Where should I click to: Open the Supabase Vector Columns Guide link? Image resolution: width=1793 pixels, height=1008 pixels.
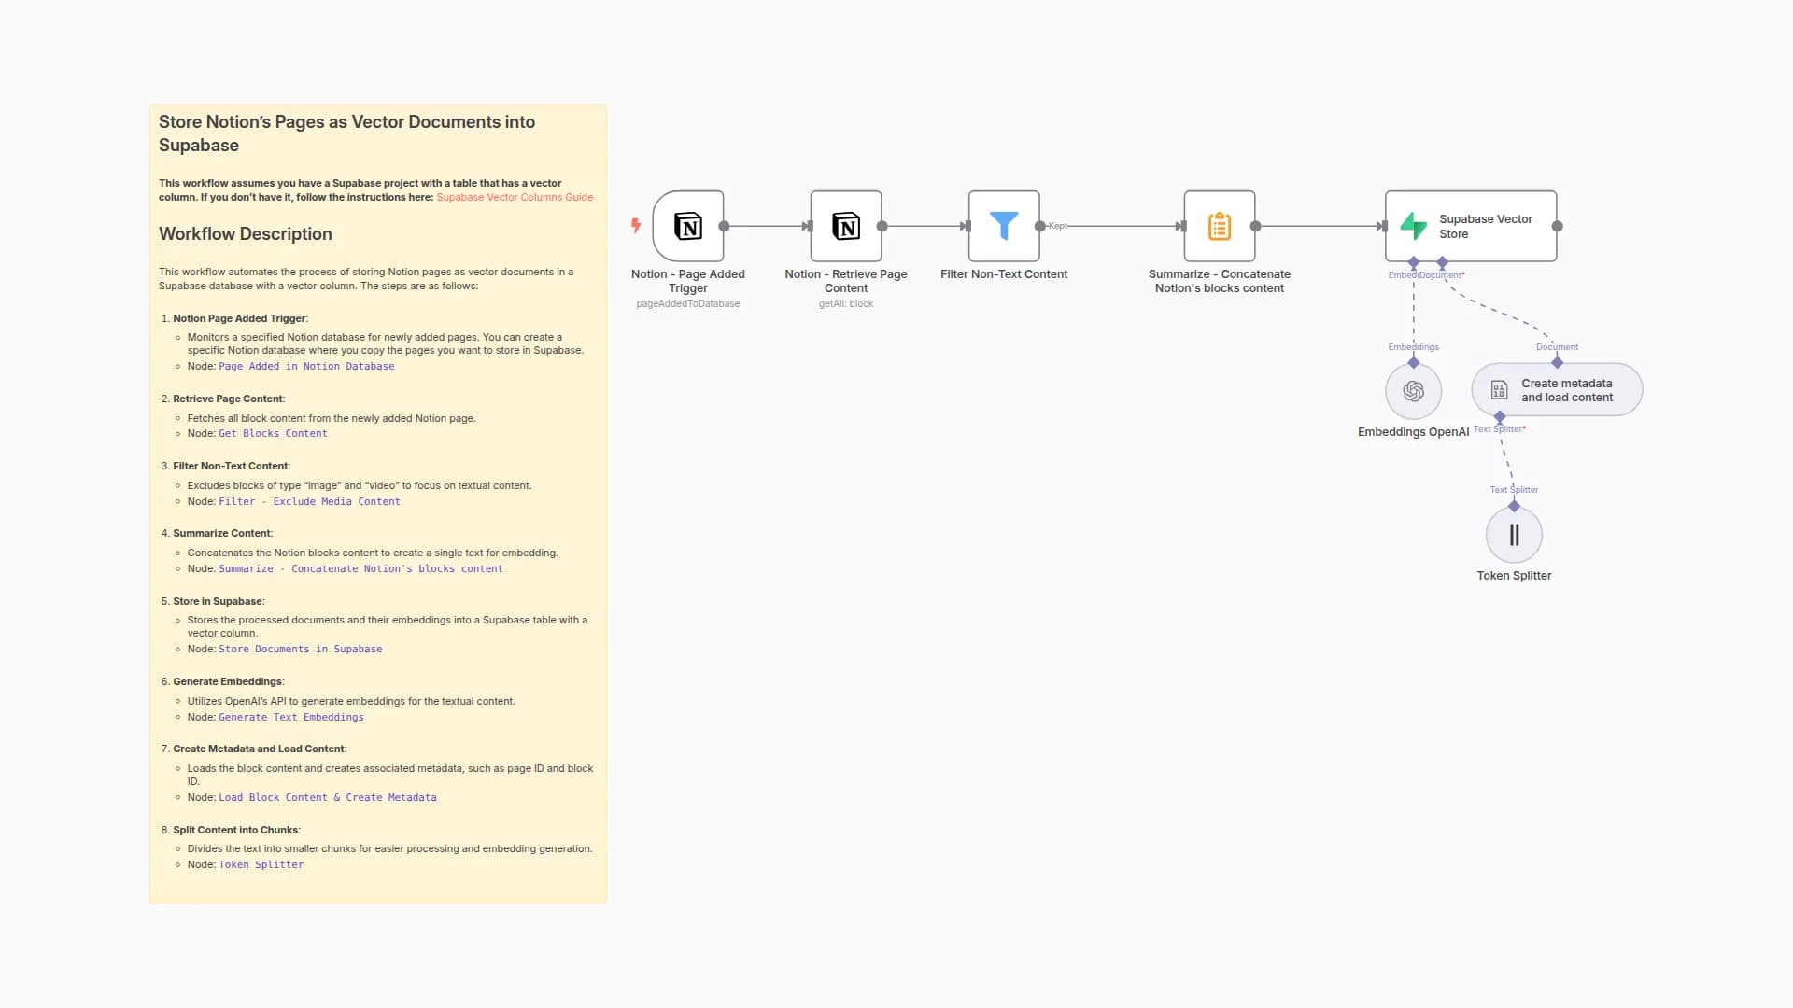[x=515, y=197]
